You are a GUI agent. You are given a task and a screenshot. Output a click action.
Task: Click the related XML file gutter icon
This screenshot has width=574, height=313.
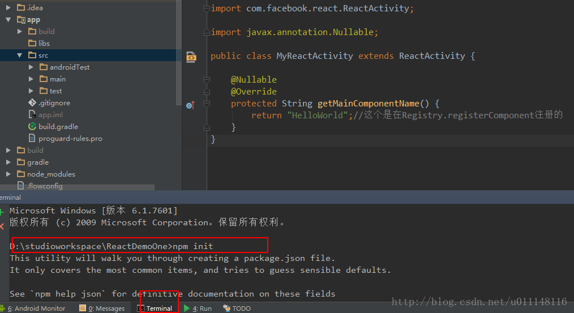tap(191, 57)
